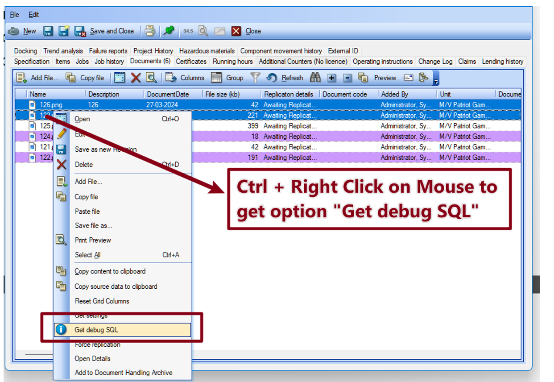Select the 126.png document row
The width and height of the screenshot is (554, 382).
pyautogui.click(x=51, y=105)
